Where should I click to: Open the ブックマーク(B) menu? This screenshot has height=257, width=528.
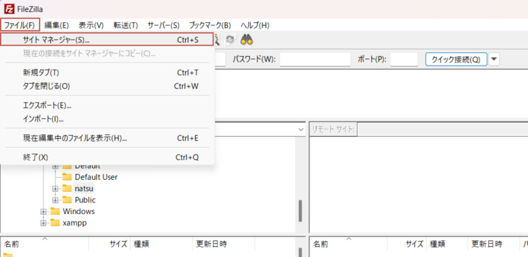point(210,25)
